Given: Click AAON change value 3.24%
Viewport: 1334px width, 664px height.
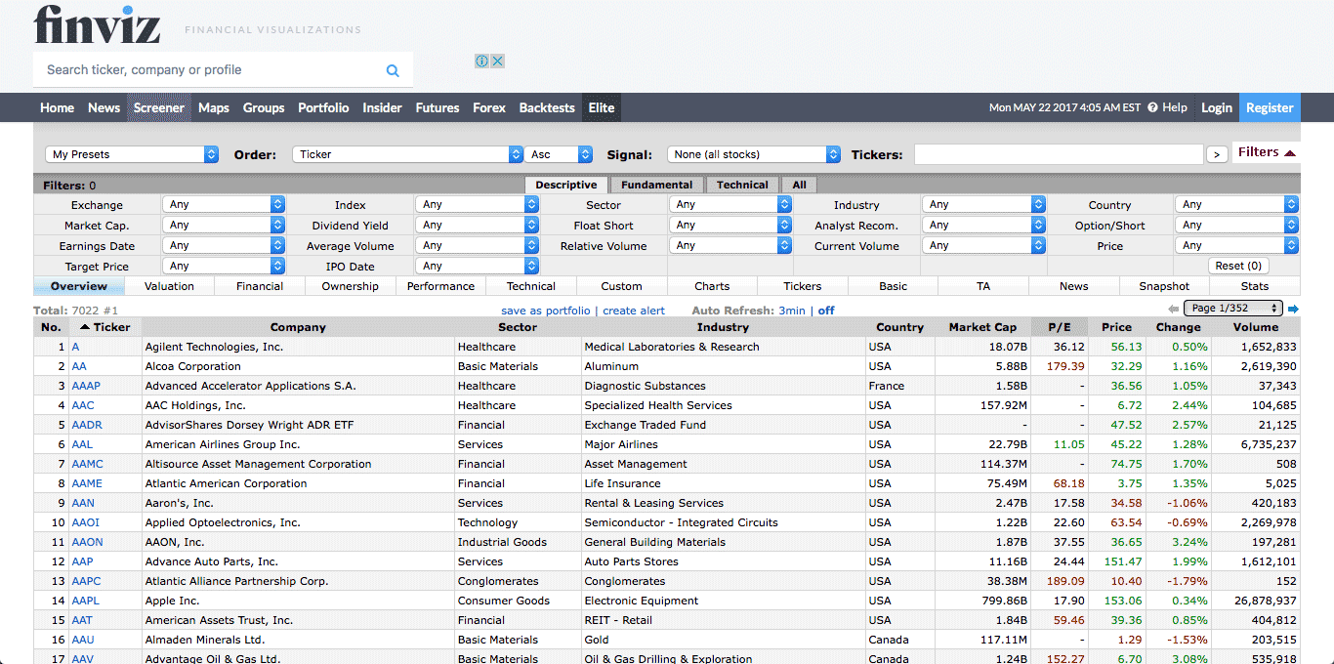Looking at the screenshot, I should pos(1191,542).
